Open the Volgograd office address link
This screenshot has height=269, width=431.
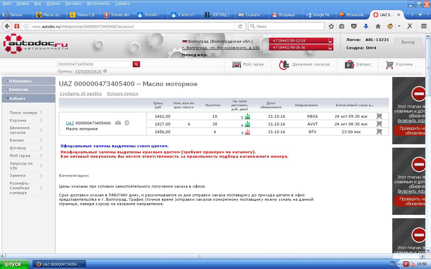tap(221, 48)
